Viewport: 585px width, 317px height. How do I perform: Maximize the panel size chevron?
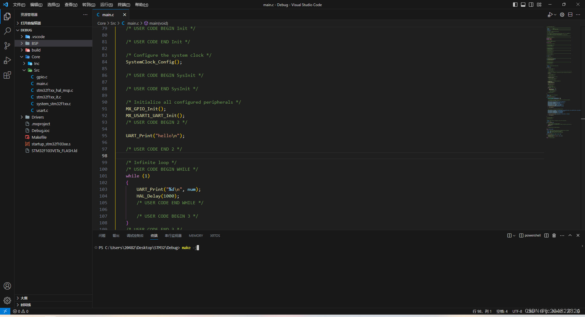[x=570, y=235]
